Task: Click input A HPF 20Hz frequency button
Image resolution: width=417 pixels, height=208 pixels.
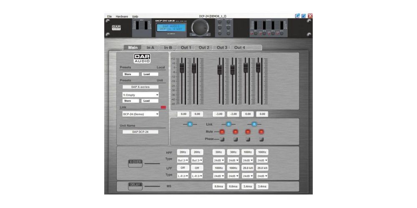Action: click(183, 152)
